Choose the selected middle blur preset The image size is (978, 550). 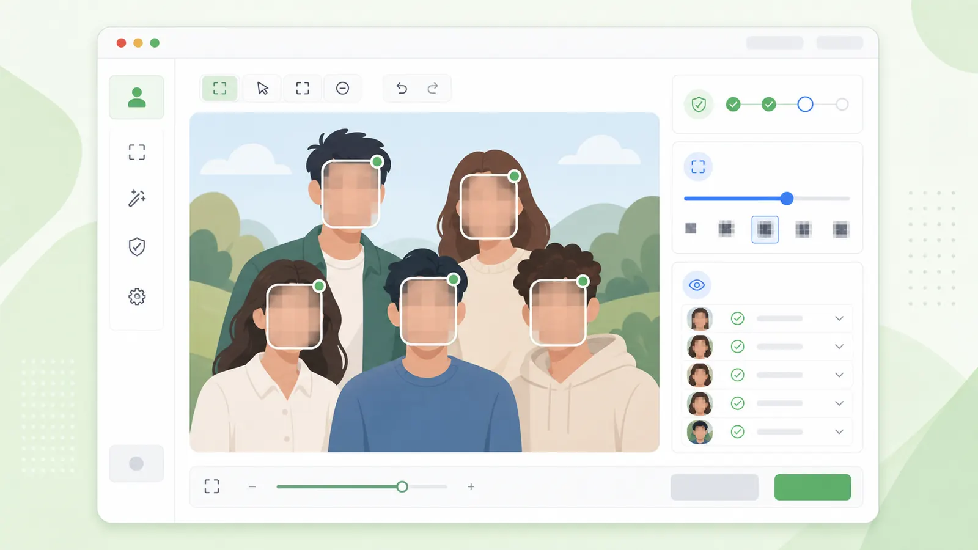765,230
